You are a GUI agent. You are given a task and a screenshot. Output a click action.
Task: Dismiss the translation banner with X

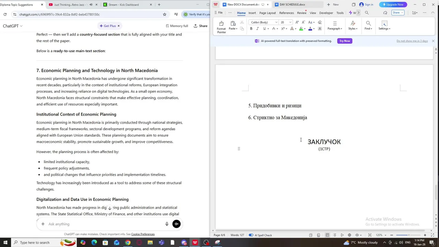point(433,41)
